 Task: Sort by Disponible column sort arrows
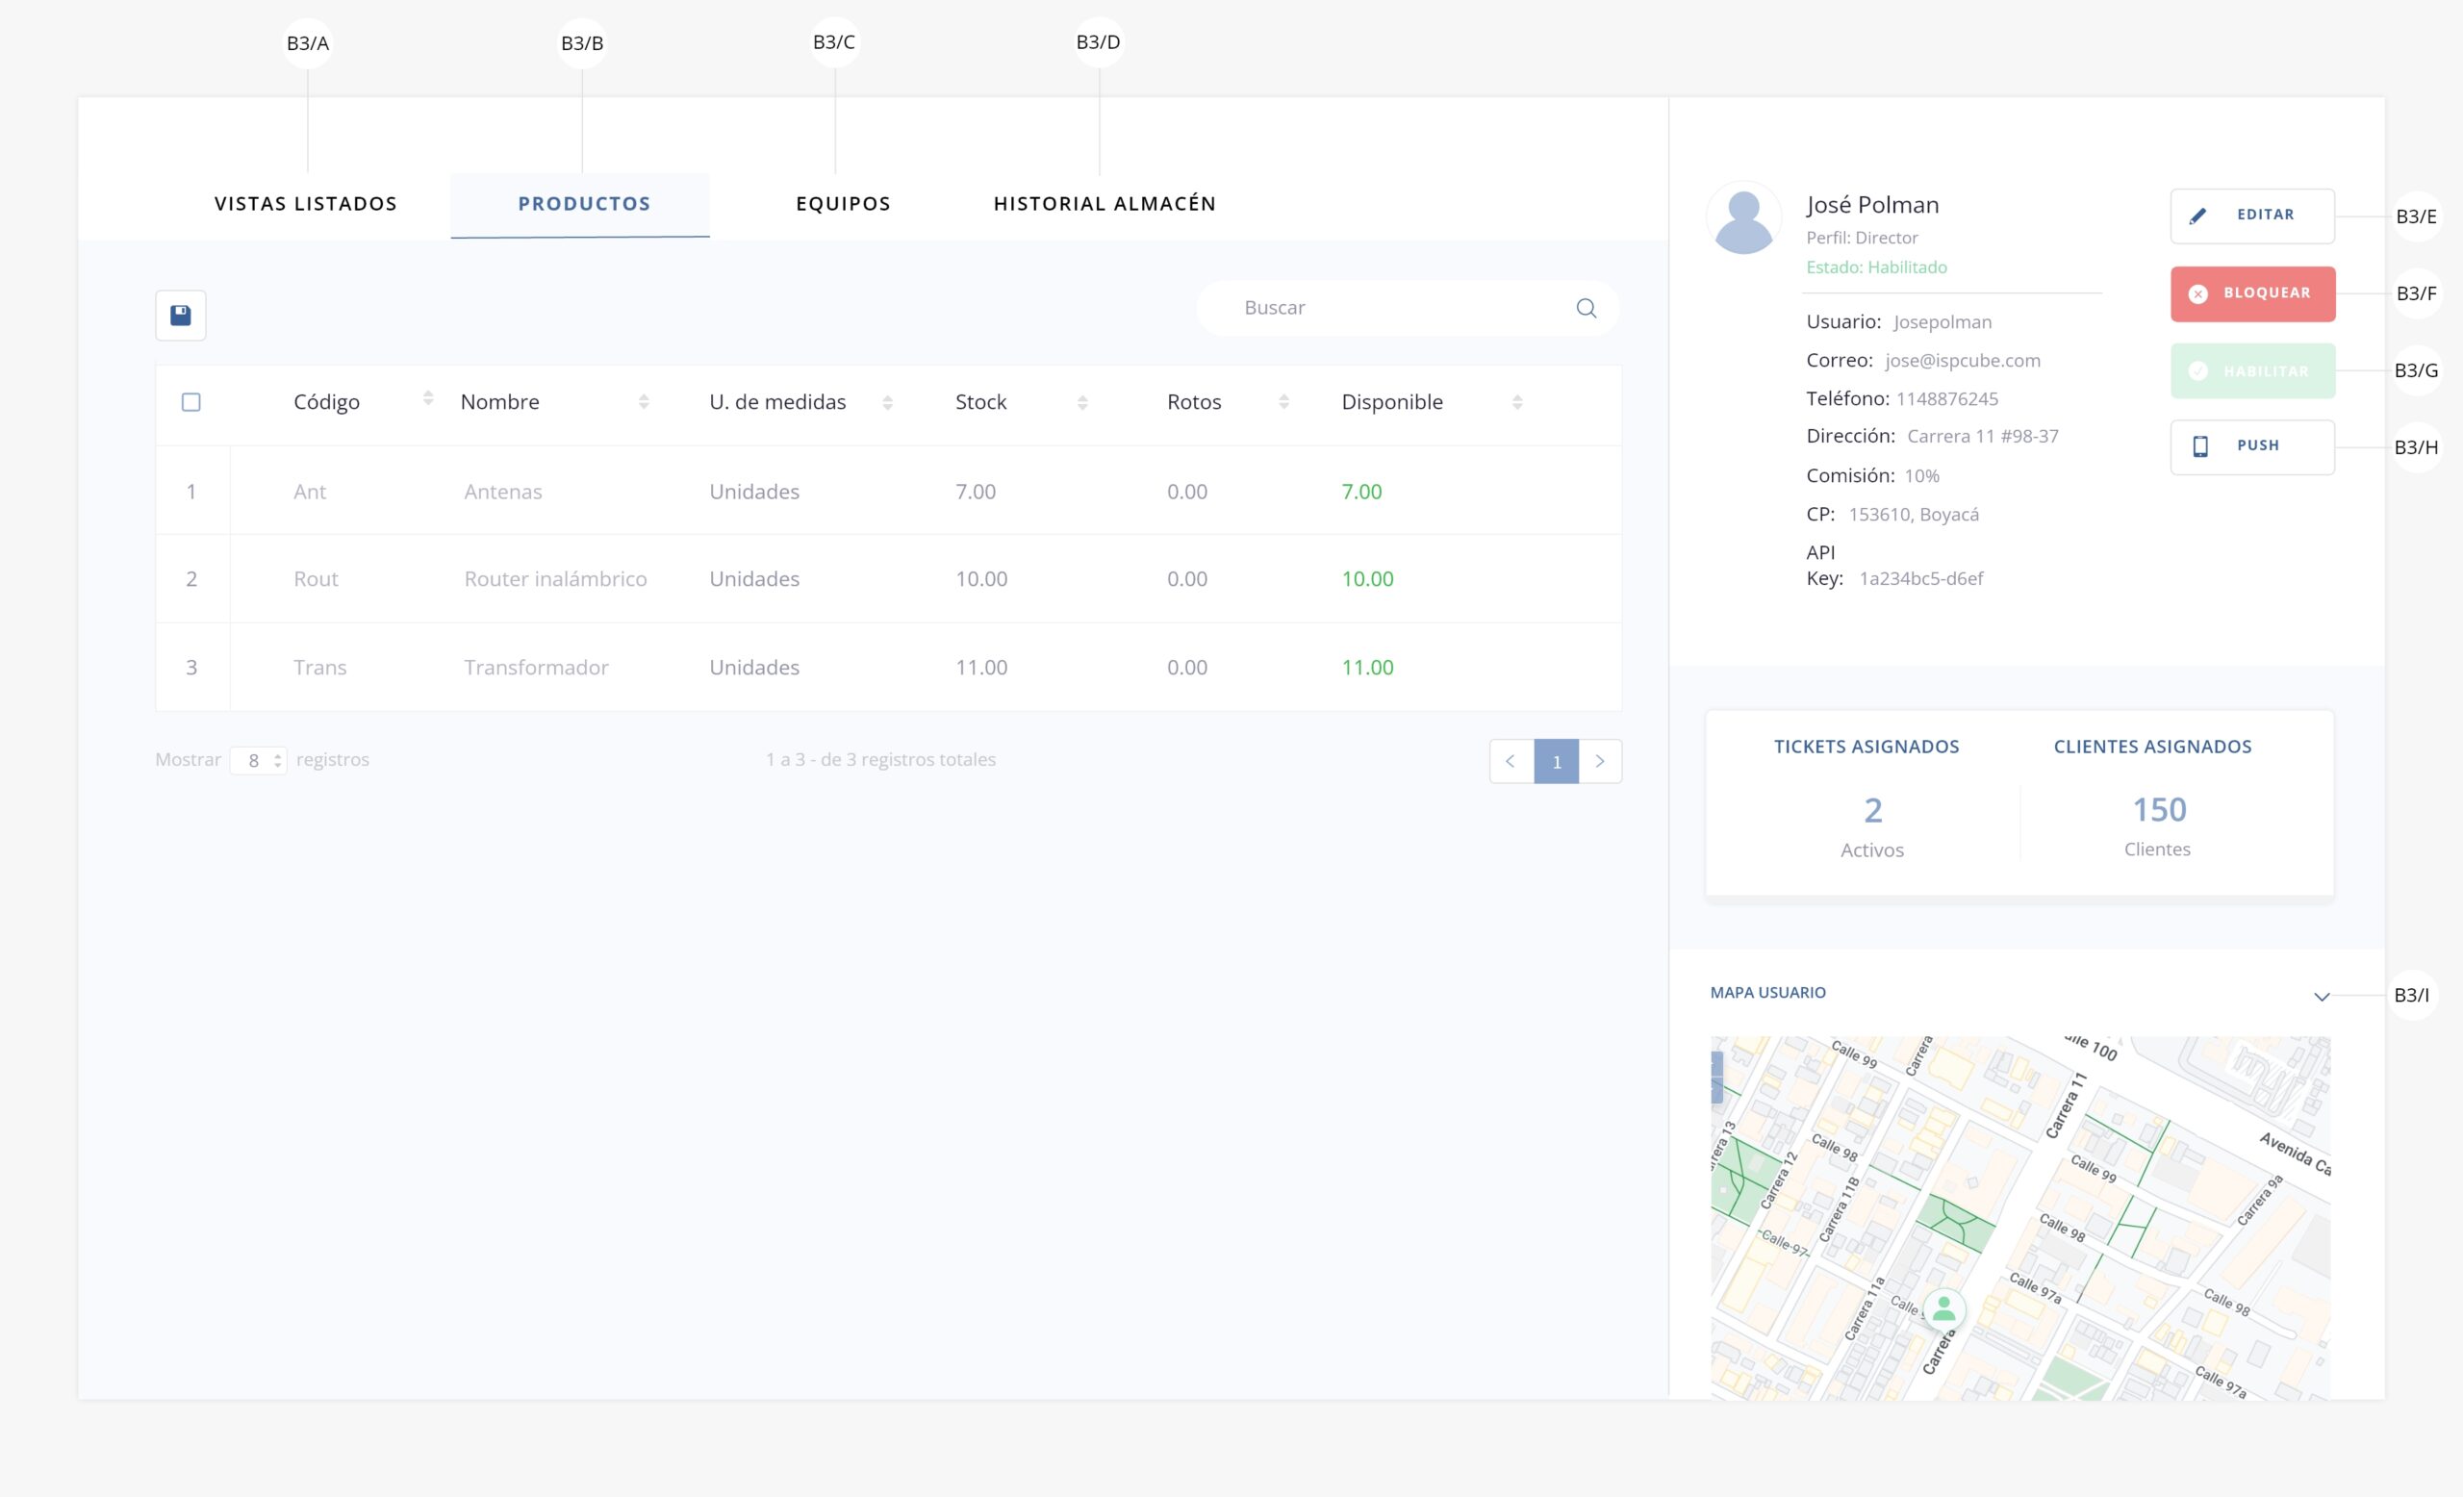pos(1517,403)
